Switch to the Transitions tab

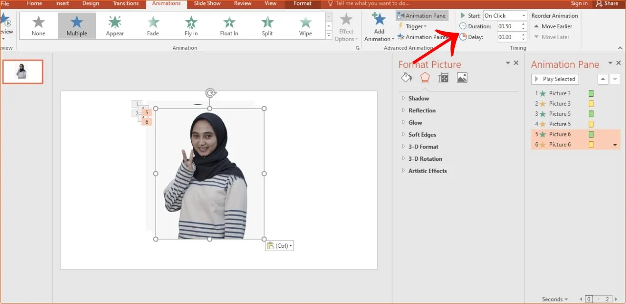pyautogui.click(x=126, y=3)
